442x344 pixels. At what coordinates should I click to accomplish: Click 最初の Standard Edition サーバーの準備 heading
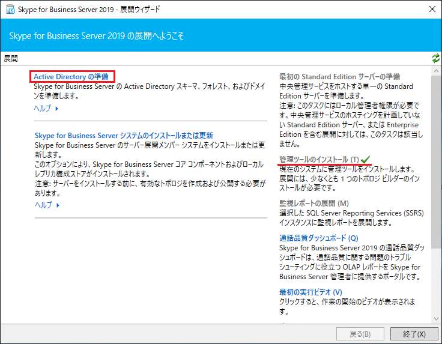[x=339, y=77]
